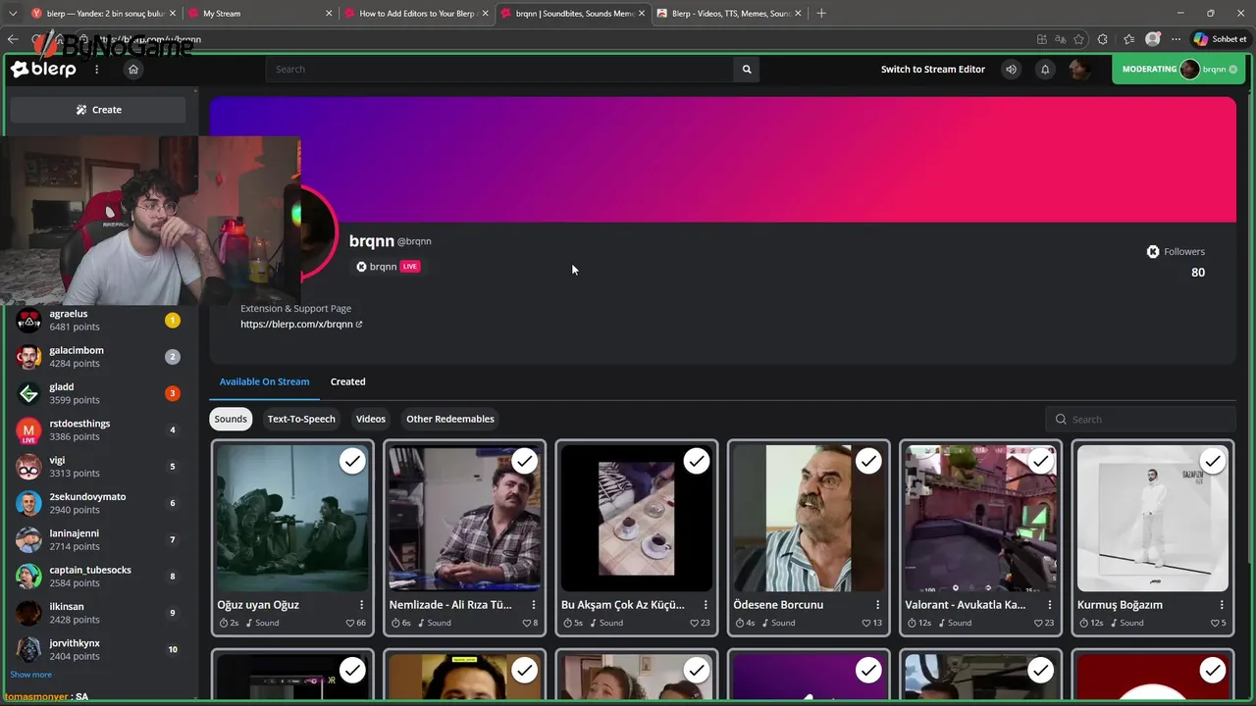
Task: Open options menu for Oğuz uyan Oğuz
Action: point(361,605)
